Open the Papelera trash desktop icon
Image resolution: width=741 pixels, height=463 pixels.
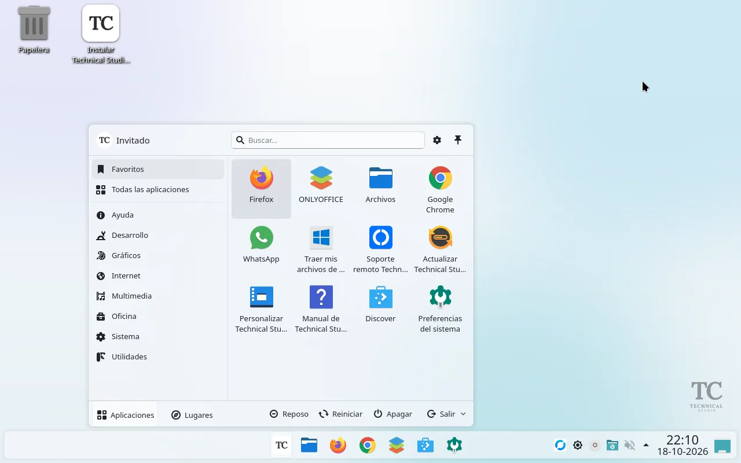(34, 29)
